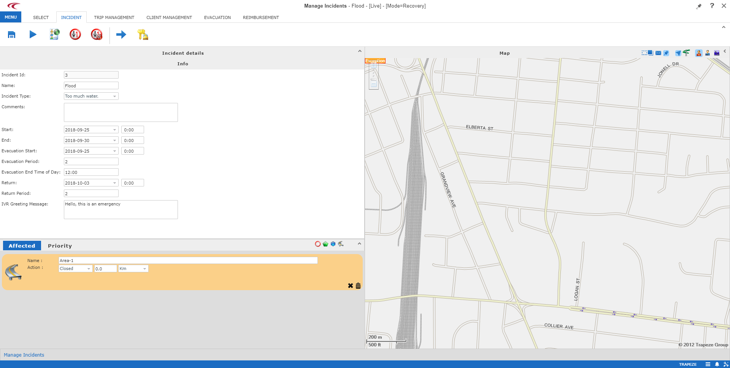The image size is (730, 368).
Task: Toggle the navigation arrow icon on map
Action: [x=678, y=53]
